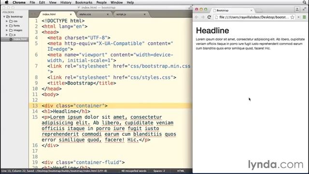
Task: Select the Bootstrap tab in Chrome
Action: [x=233, y=10]
